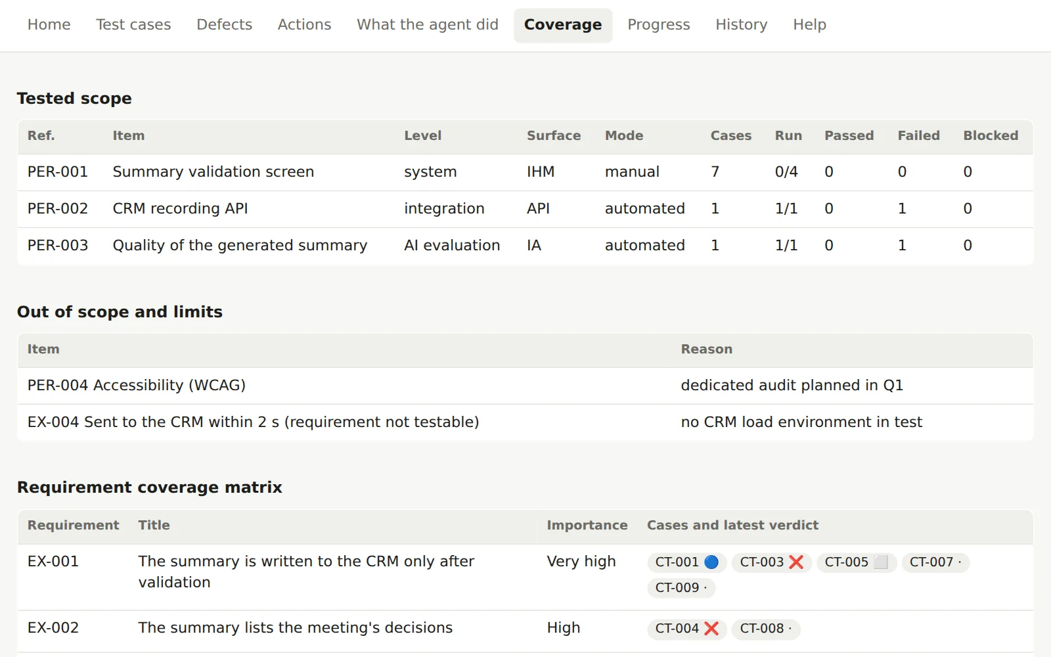Select the EX-002 requirement cell
This screenshot has width=1051, height=657.
coord(53,628)
